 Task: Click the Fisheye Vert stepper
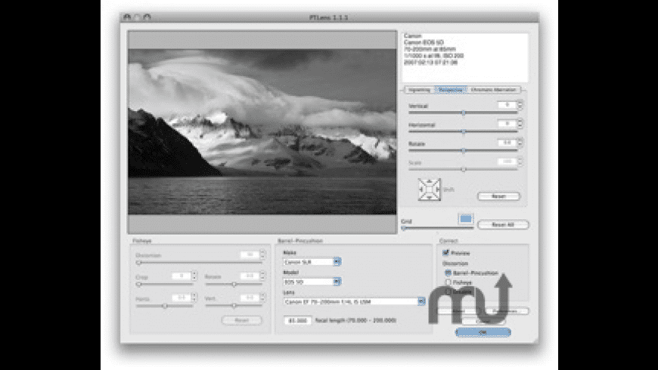[x=262, y=298]
